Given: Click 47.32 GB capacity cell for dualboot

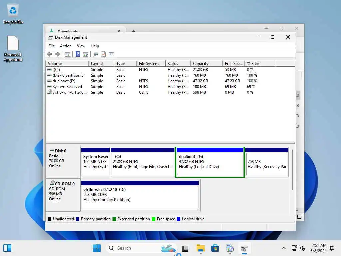Looking at the screenshot, I should pos(200,81).
